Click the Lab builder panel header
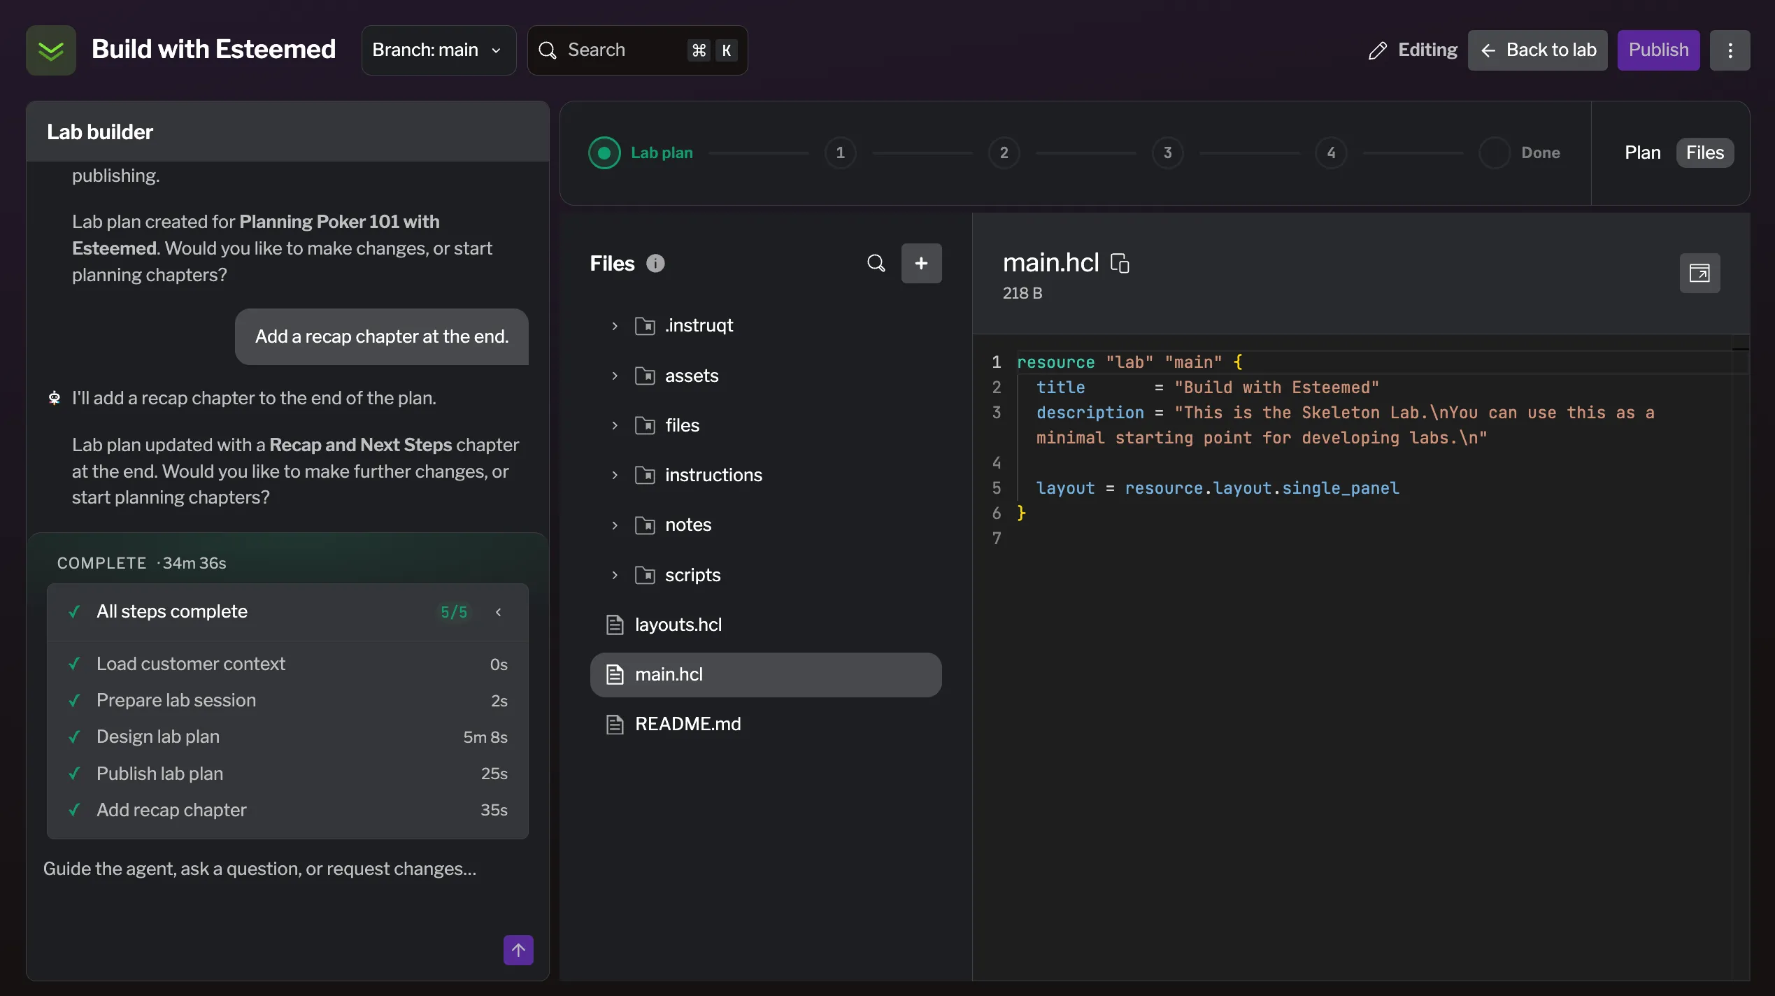 coord(287,131)
